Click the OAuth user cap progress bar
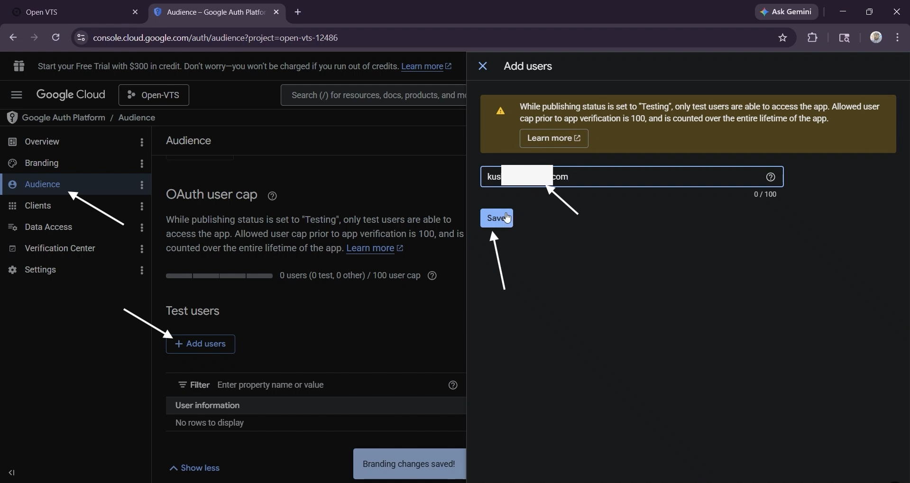This screenshot has height=483, width=910. pos(219,276)
